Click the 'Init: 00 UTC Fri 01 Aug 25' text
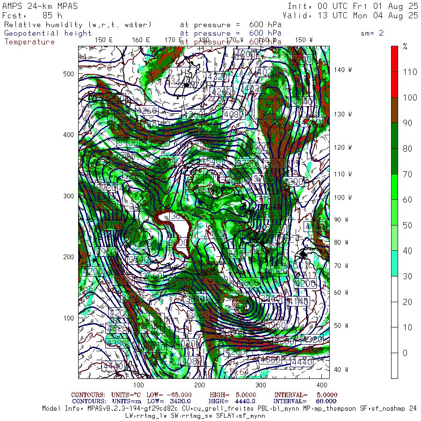The image size is (421, 421). (x=353, y=6)
